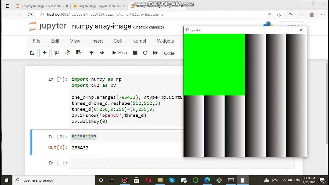
Task: Interrupt the kernel with the stop icon
Action: (135, 53)
